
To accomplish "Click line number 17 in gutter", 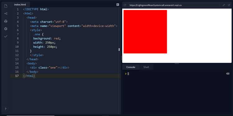I will coord(17,76).
